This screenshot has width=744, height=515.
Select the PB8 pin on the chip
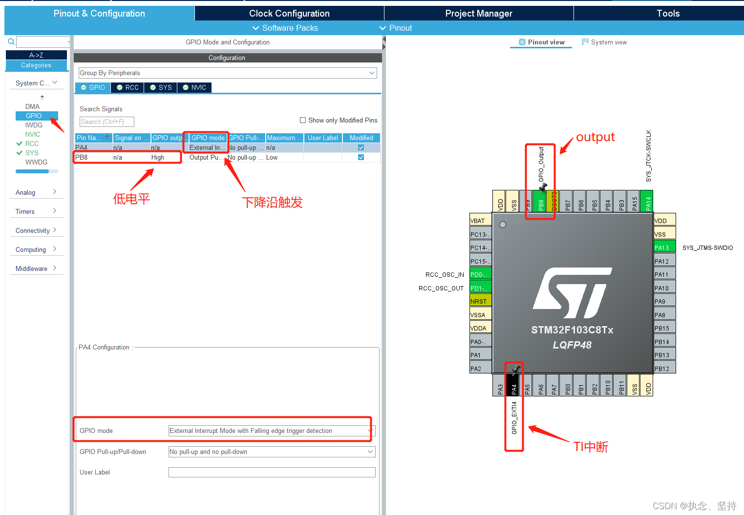pyautogui.click(x=540, y=201)
